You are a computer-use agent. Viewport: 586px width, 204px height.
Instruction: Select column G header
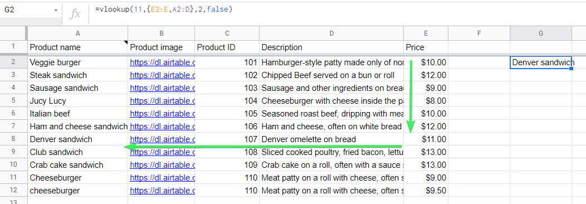pyautogui.click(x=541, y=33)
